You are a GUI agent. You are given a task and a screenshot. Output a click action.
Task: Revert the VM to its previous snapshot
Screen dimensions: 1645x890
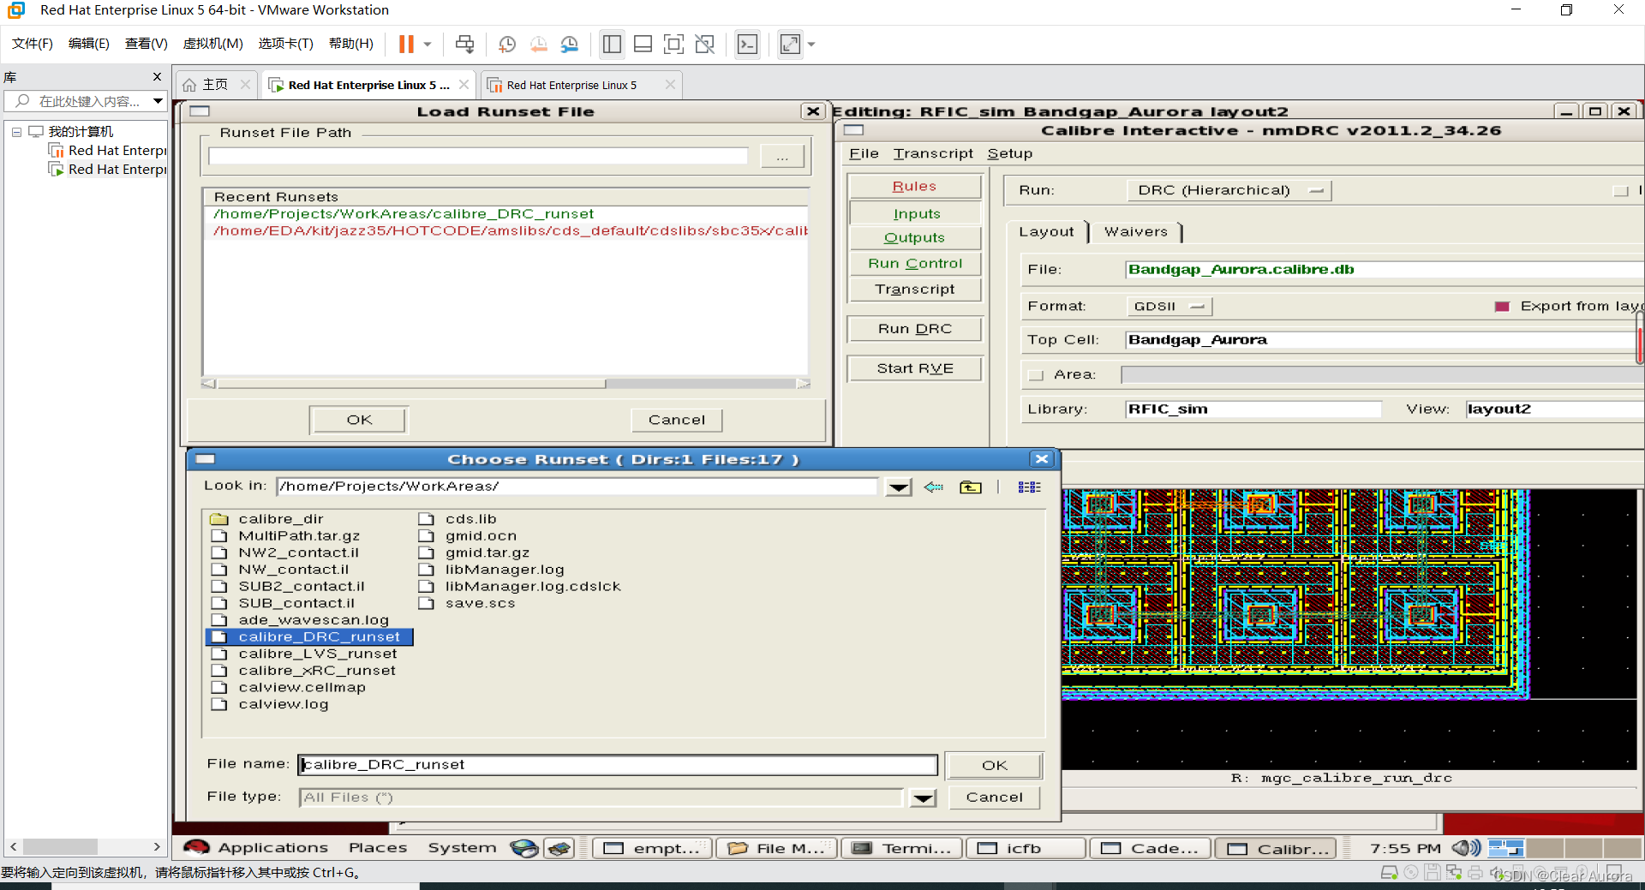point(539,44)
